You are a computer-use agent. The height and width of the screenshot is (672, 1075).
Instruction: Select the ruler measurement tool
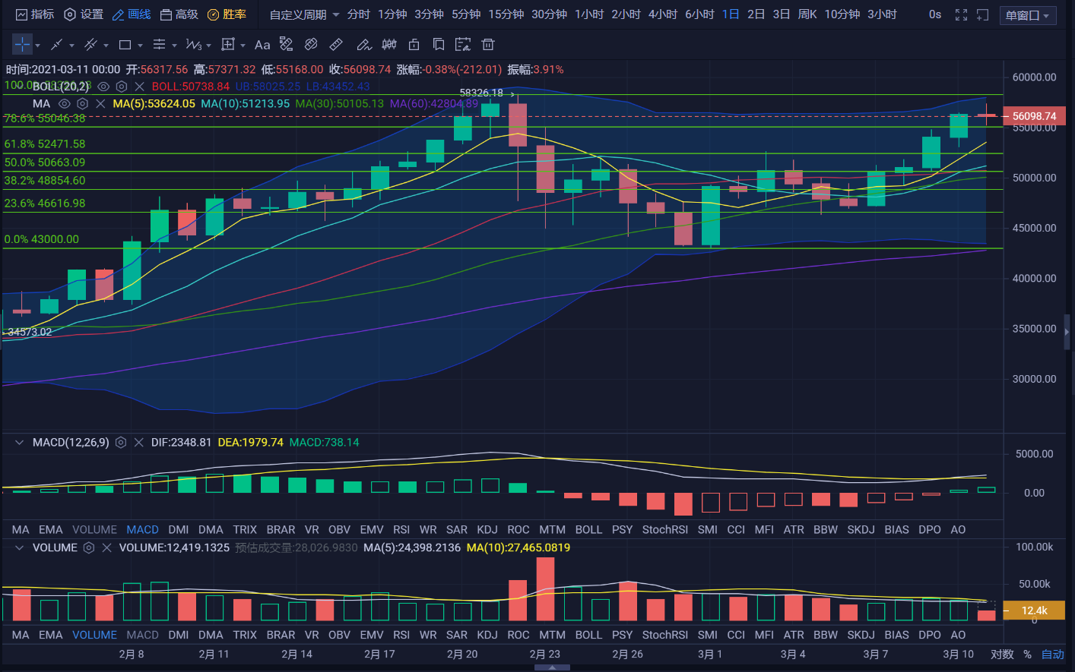coord(336,45)
